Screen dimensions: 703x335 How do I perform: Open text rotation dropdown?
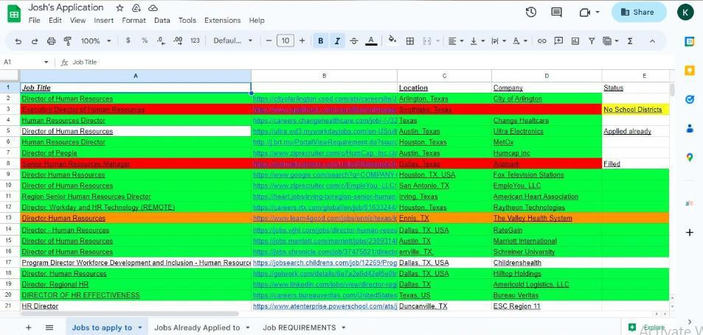(x=520, y=41)
